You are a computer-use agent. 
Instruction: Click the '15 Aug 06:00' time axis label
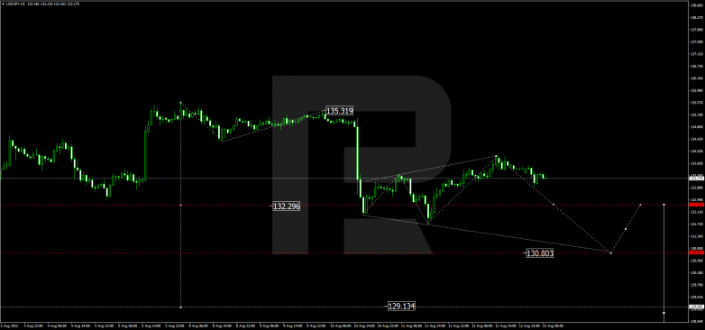[x=554, y=325]
